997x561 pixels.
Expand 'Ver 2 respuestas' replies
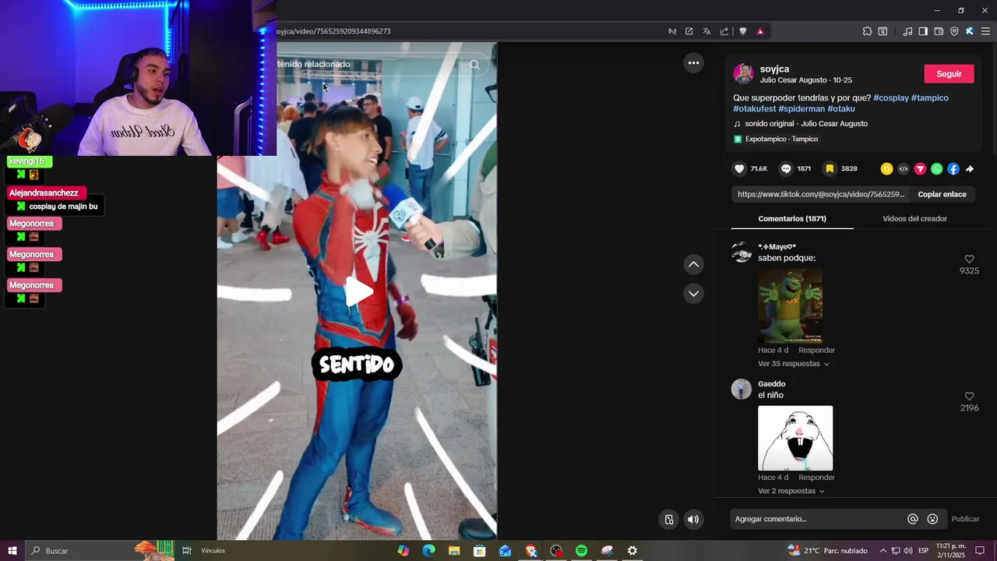pos(791,491)
